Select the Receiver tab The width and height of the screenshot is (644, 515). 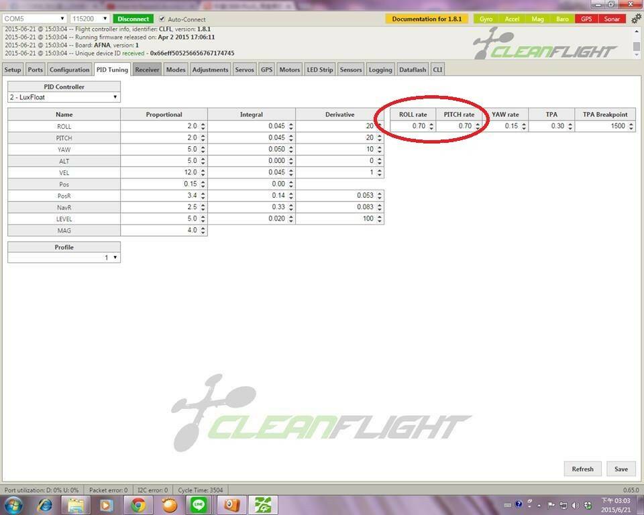coord(147,70)
